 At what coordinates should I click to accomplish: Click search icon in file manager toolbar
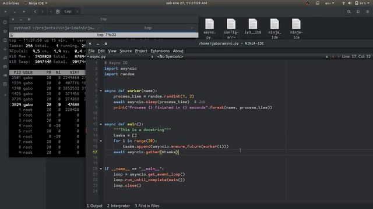pos(349,12)
